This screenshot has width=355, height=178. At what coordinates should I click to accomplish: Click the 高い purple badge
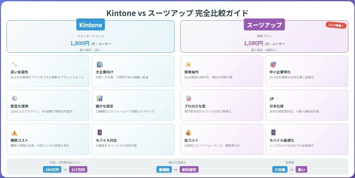click(301, 170)
